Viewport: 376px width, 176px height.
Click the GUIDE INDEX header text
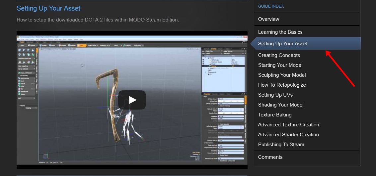tap(271, 6)
